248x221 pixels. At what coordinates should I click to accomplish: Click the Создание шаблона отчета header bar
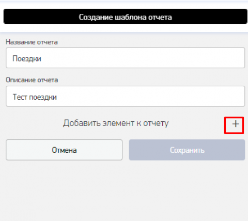126,17
